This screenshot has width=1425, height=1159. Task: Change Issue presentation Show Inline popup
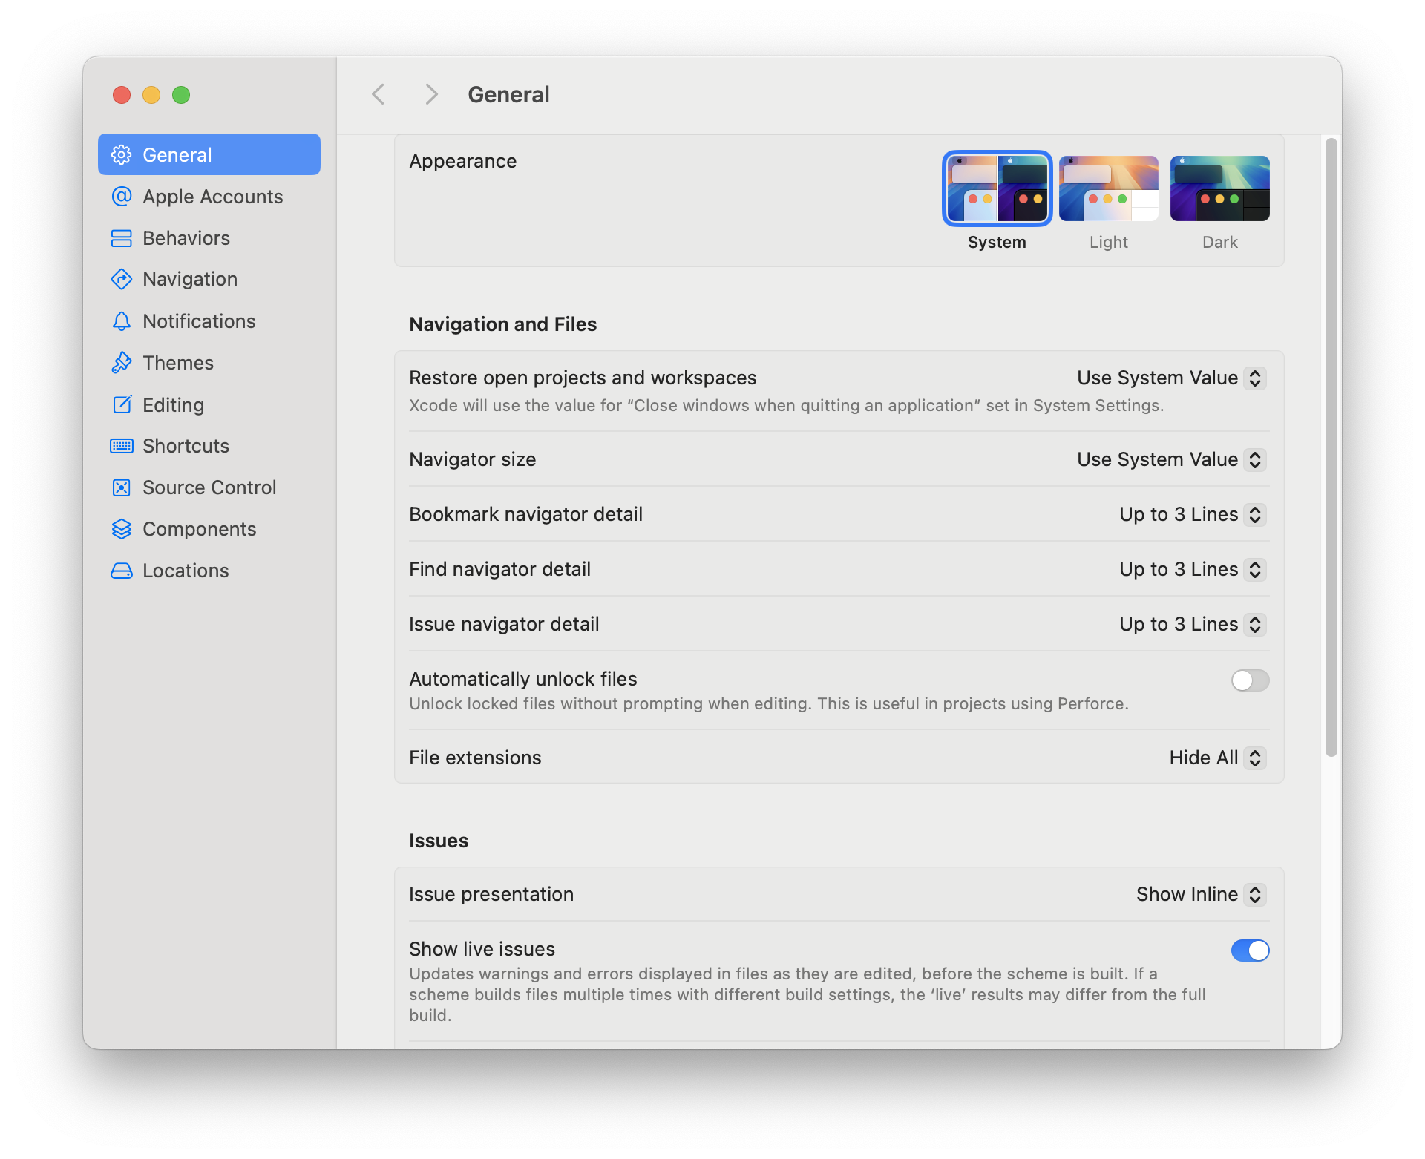point(1200,894)
